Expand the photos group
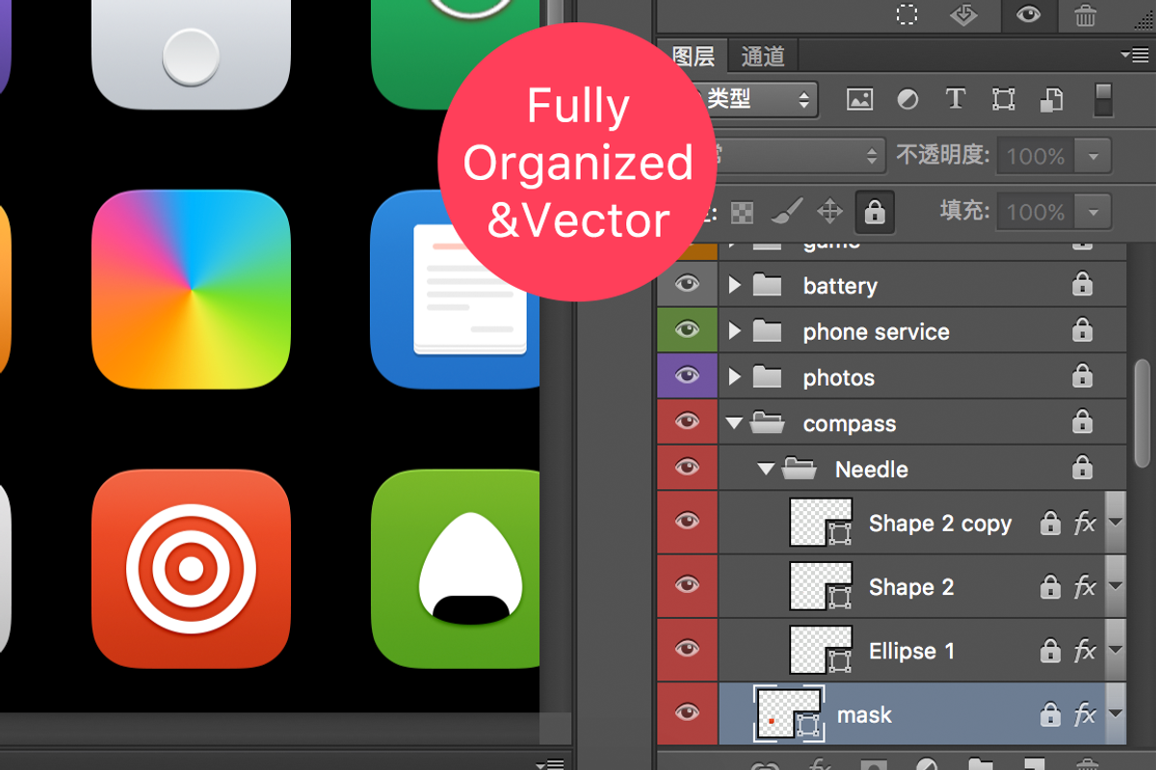The image size is (1156, 770). [735, 377]
